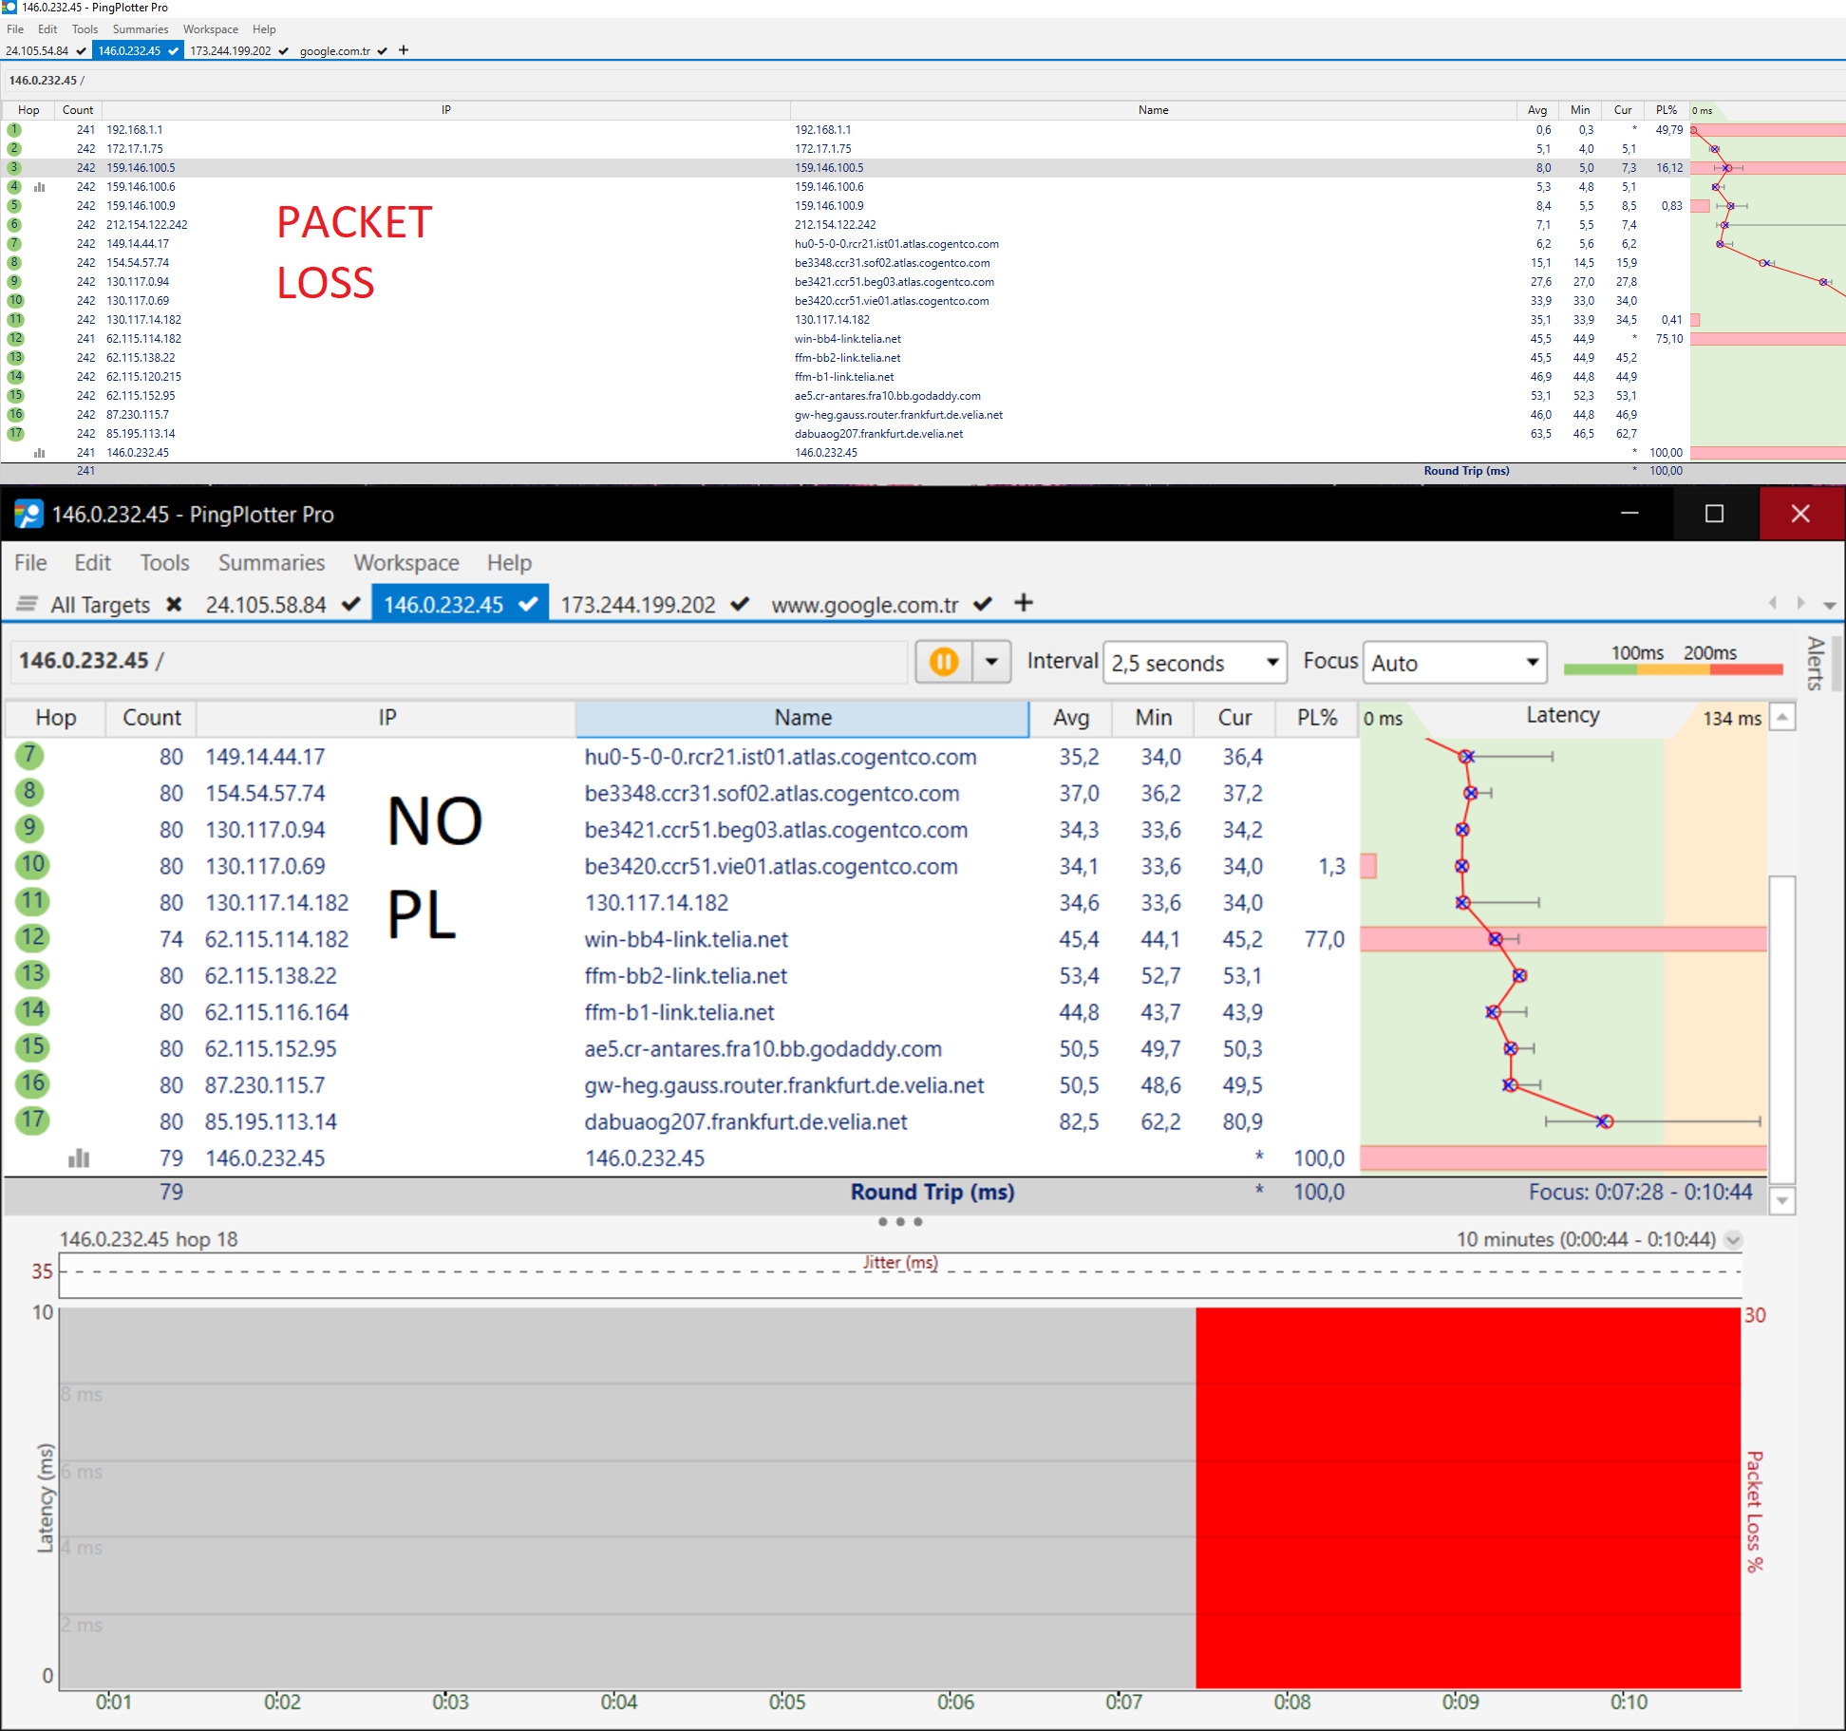Image resolution: width=1846 pixels, height=1731 pixels.
Task: Expand the 10 minutes timeline range chevron
Action: pyautogui.click(x=1733, y=1239)
